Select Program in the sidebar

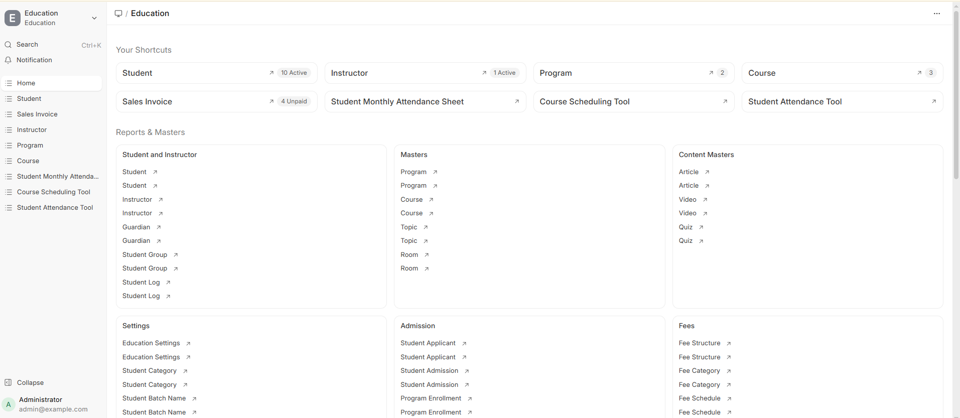pyautogui.click(x=30, y=146)
